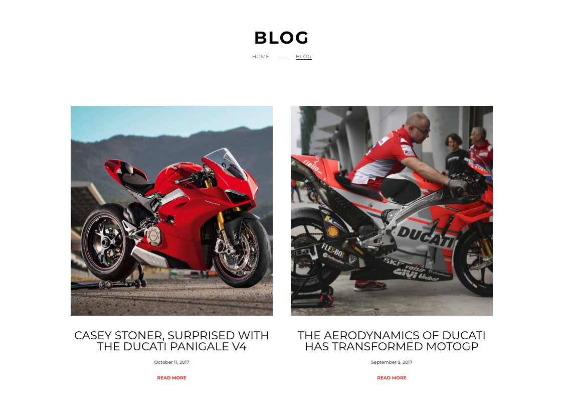Click READ MORE under the Aerodynamics post
This screenshot has width=564, height=400.
[392, 378]
